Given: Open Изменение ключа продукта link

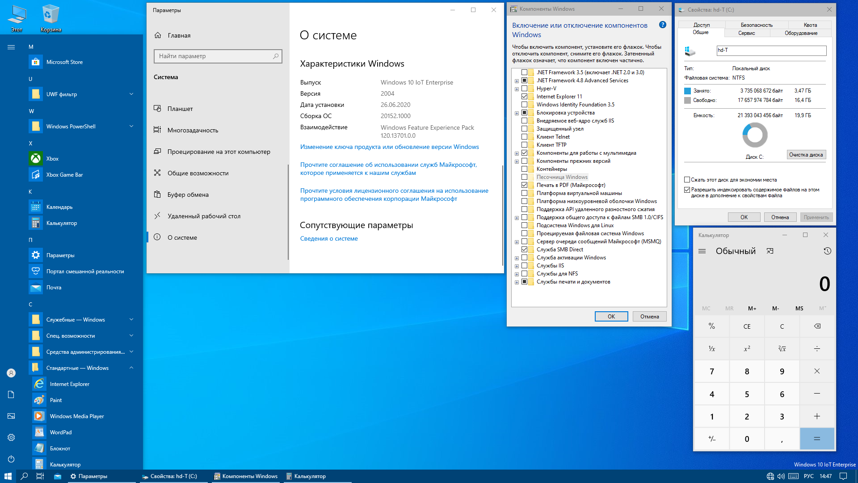Looking at the screenshot, I should tap(390, 147).
